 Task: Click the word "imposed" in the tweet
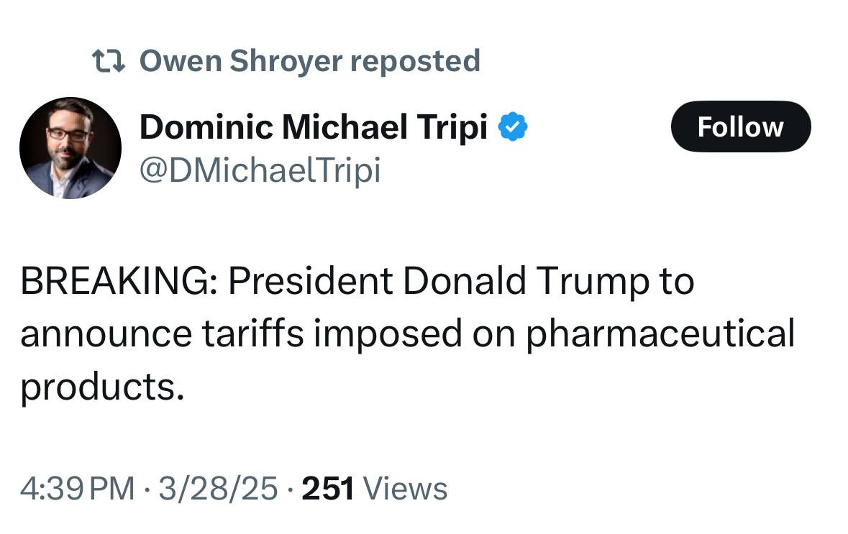coord(388,334)
